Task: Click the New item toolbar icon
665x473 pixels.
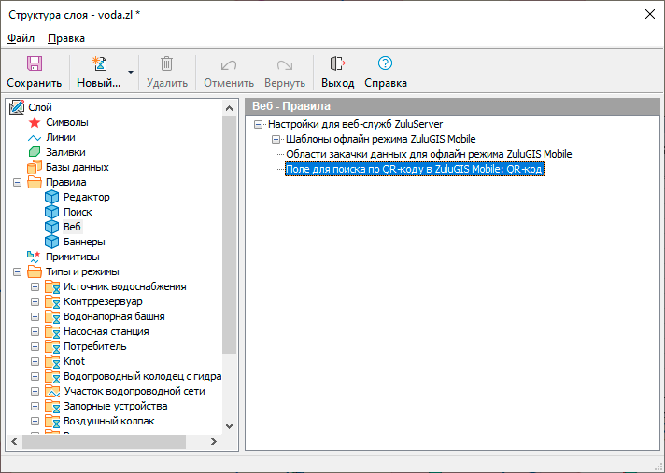Action: point(98,64)
